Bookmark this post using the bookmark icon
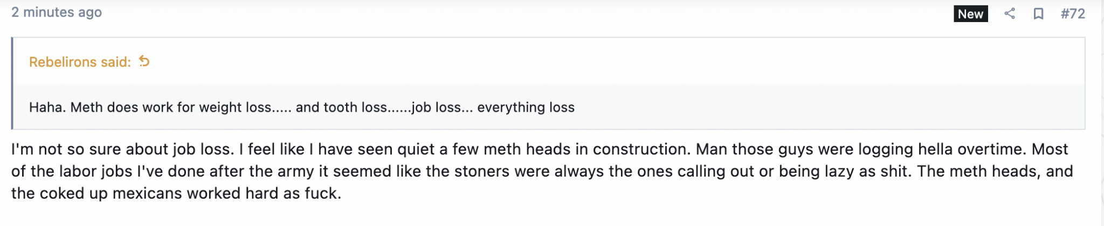This screenshot has height=226, width=1104. (1038, 13)
